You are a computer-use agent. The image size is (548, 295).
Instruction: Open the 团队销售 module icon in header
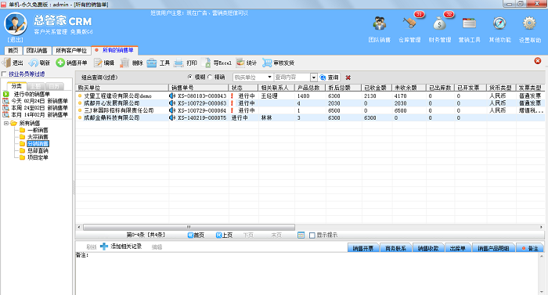379,23
